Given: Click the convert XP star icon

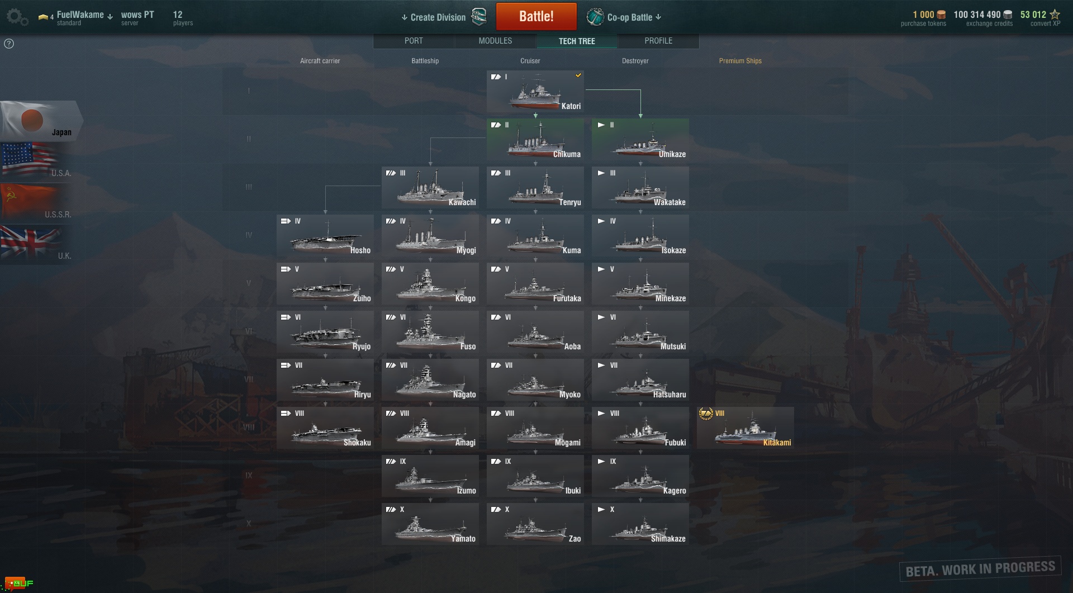Looking at the screenshot, I should tap(1055, 15).
